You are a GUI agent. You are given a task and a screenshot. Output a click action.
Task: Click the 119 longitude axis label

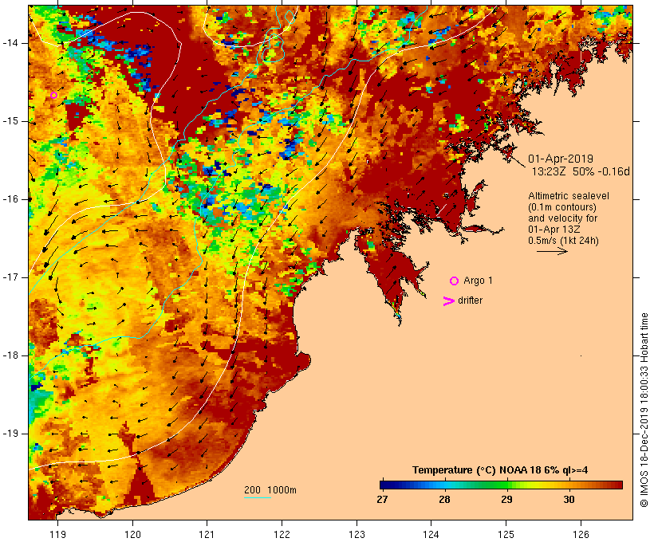coord(57,535)
